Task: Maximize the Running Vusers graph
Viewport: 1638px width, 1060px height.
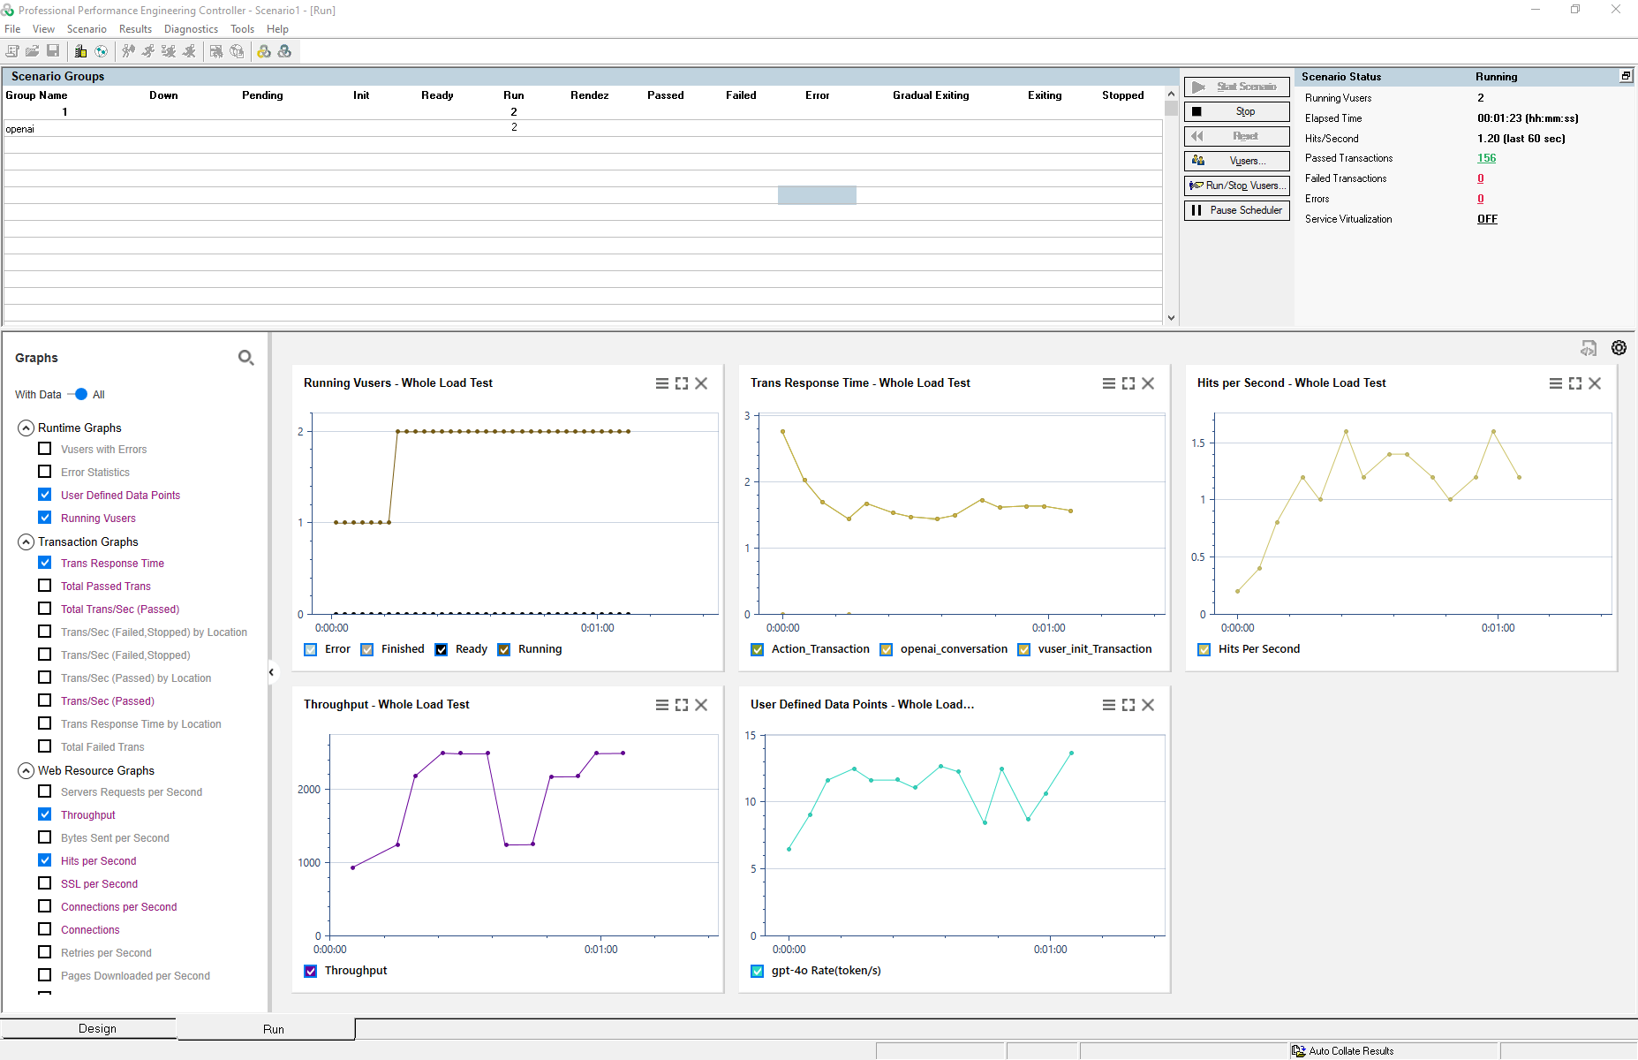Action: point(682,383)
